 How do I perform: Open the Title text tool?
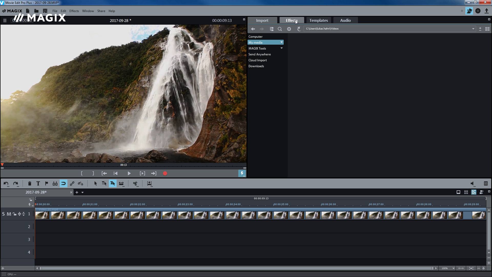[38, 183]
